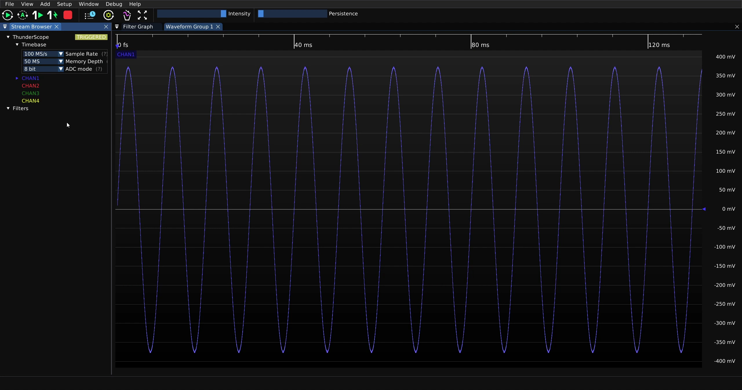Click the trigger position marker at 0 fs
This screenshot has height=390, width=742.
coord(117,46)
